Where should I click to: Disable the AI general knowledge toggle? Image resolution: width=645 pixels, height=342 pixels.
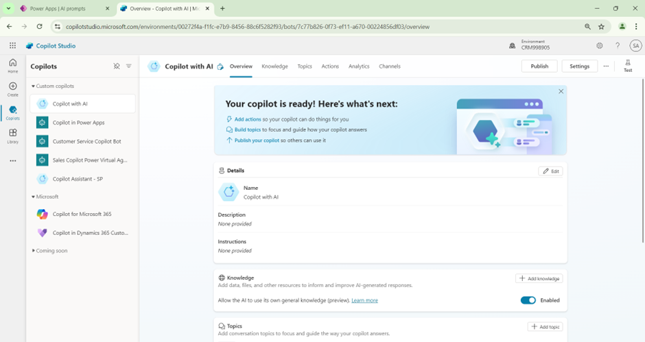[x=528, y=300]
